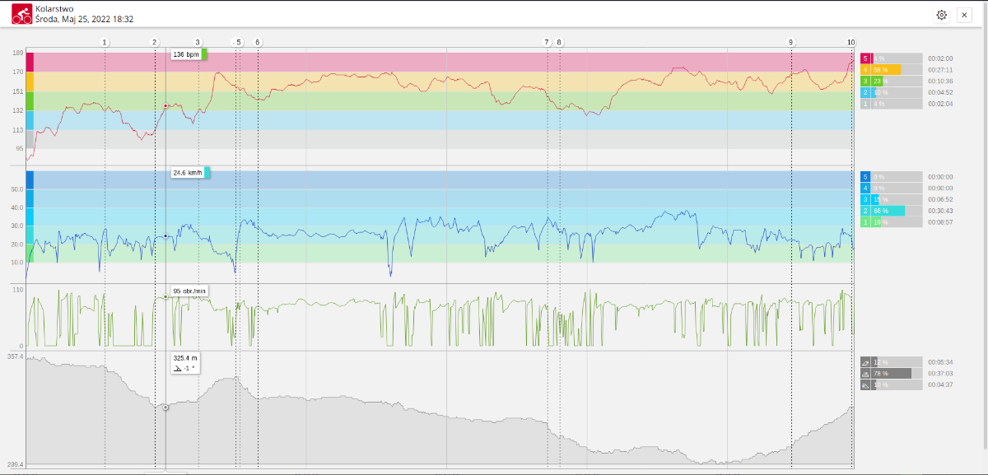This screenshot has width=988, height=475.
Task: Select lap marker 9 on the timeline
Action: point(791,42)
